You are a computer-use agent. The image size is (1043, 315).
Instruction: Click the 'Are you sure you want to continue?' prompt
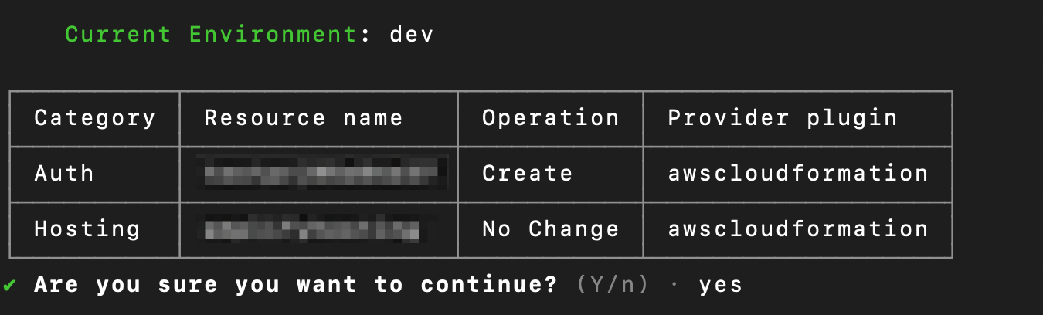296,285
